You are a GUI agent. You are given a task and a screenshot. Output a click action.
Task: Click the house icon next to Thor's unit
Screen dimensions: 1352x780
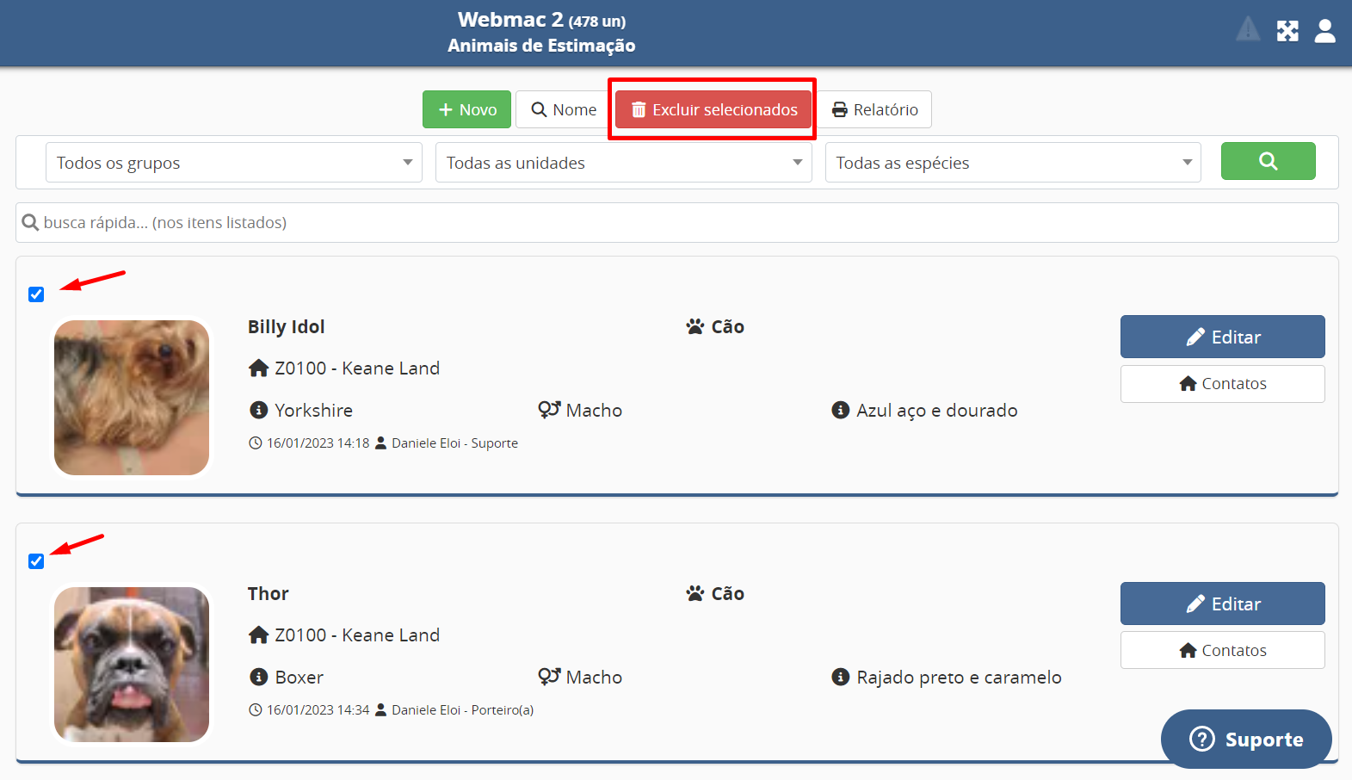pyautogui.click(x=258, y=635)
